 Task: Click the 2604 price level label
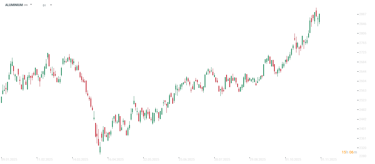[x=363, y=81]
